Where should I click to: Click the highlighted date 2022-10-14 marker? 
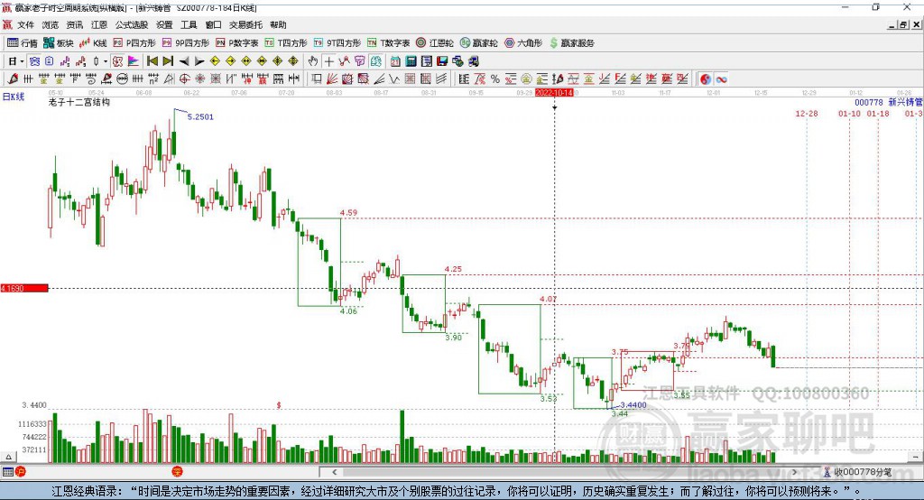[554, 93]
